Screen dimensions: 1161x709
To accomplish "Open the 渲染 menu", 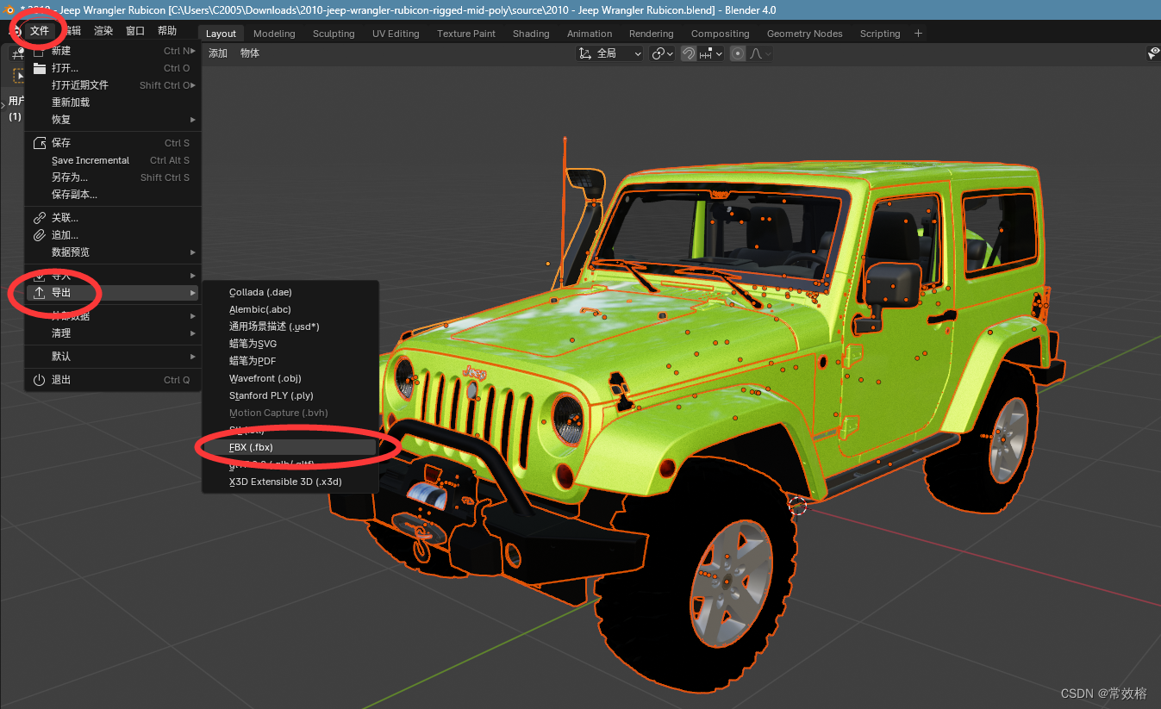I will coord(103,31).
